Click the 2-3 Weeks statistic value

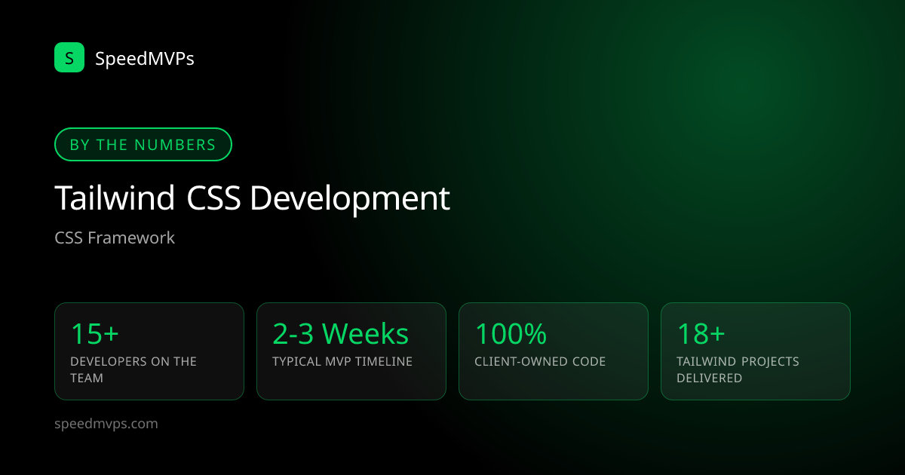[x=341, y=333]
